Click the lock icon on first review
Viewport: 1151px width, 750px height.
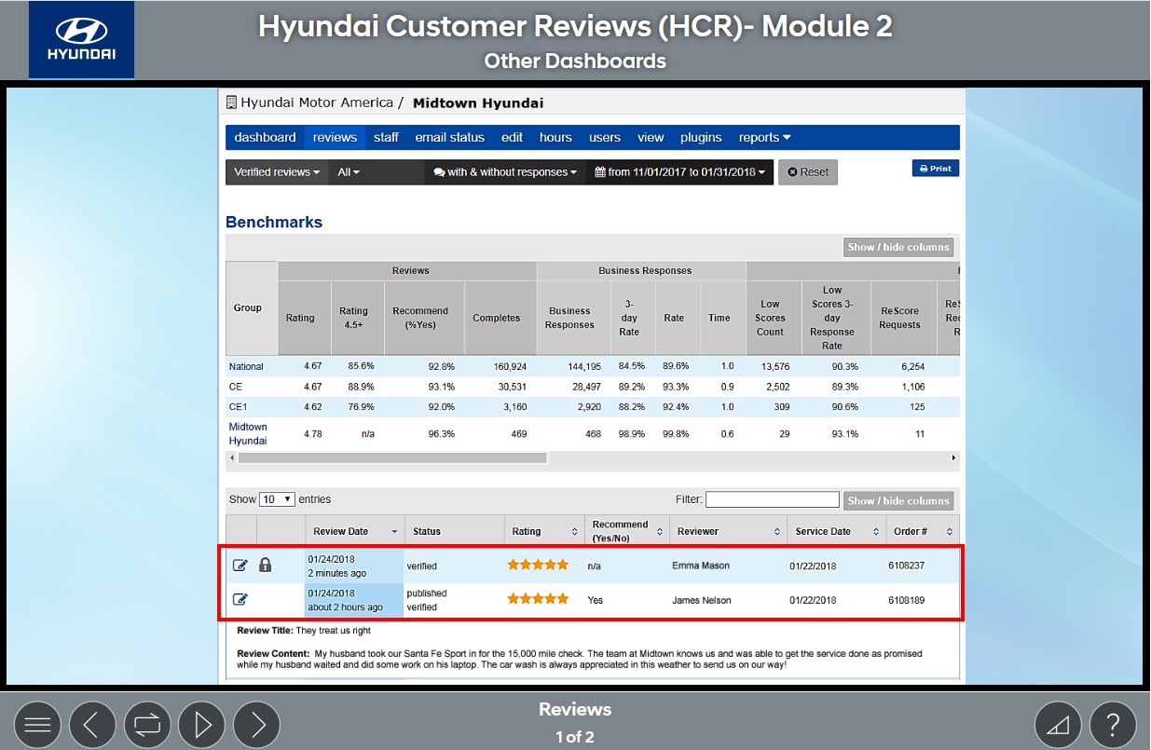point(265,565)
